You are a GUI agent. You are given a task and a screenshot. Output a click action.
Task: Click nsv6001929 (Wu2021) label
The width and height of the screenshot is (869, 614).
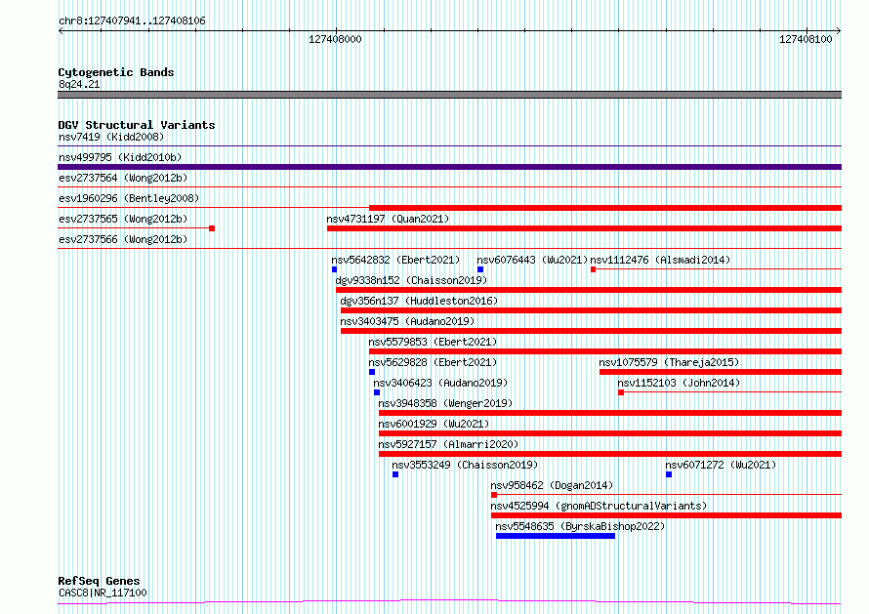point(434,424)
